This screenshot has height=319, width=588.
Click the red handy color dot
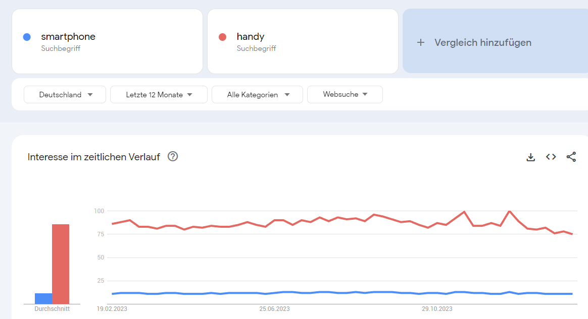tap(222, 37)
